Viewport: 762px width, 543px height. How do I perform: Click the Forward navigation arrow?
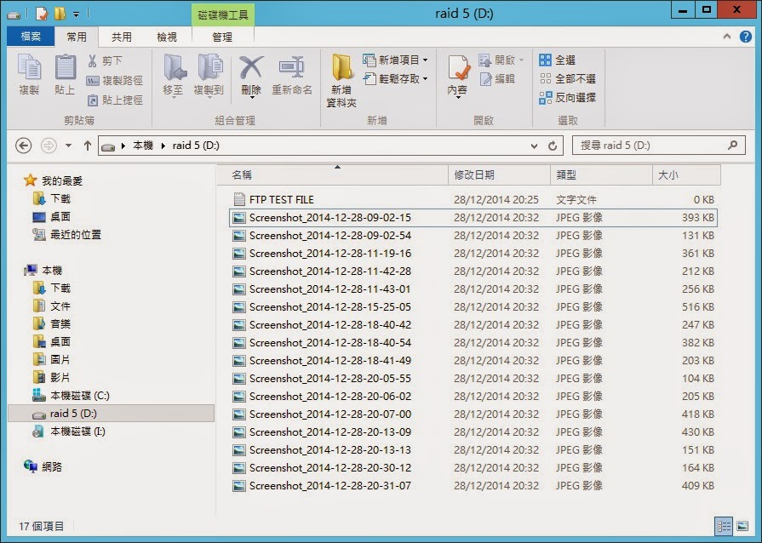coord(49,146)
